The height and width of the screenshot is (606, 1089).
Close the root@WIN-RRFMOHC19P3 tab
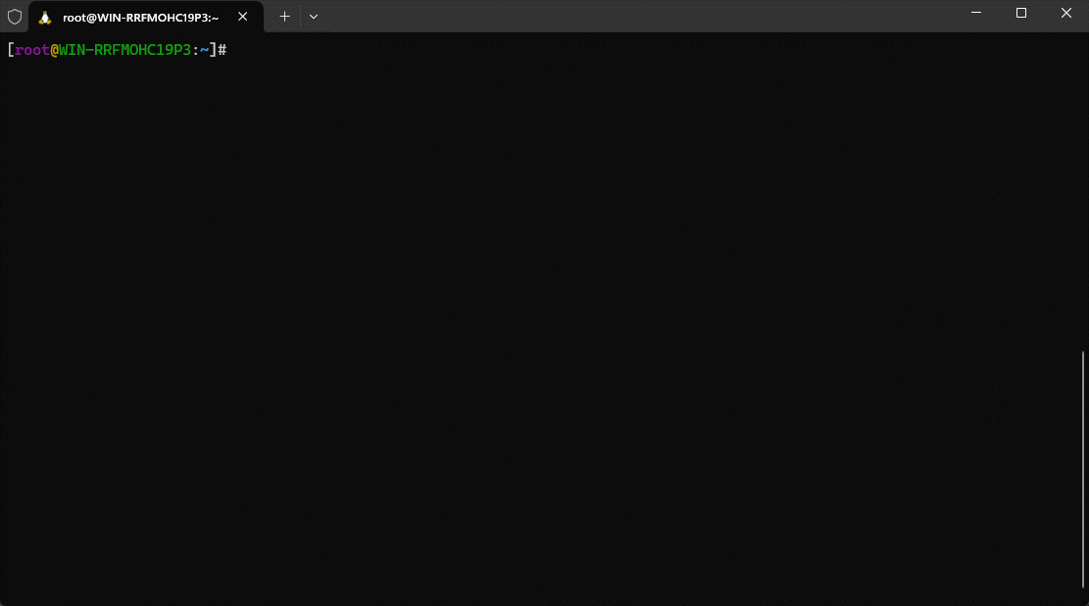(x=243, y=17)
